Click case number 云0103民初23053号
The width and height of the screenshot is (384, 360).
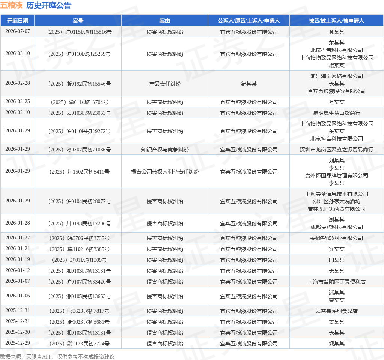click(x=79, y=113)
